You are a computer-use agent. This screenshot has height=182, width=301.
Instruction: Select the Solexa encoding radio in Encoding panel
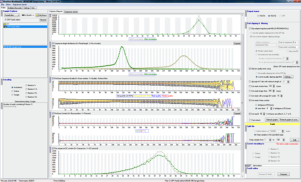click(x=12, y=91)
